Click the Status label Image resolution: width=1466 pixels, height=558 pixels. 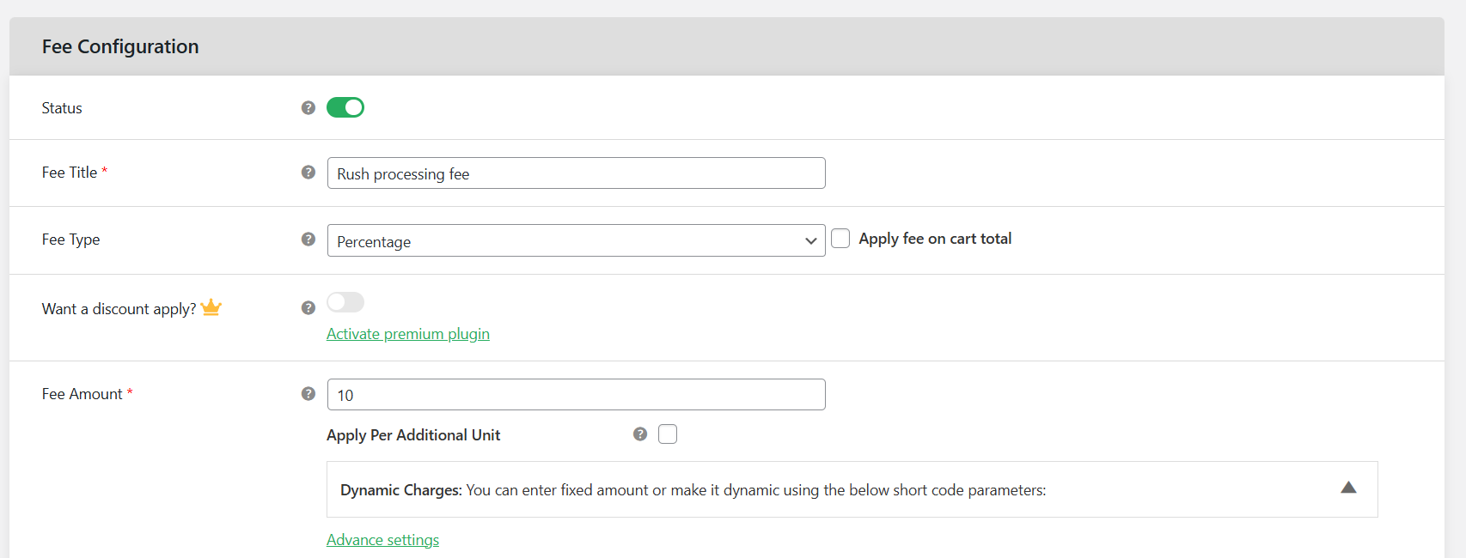[x=62, y=108]
